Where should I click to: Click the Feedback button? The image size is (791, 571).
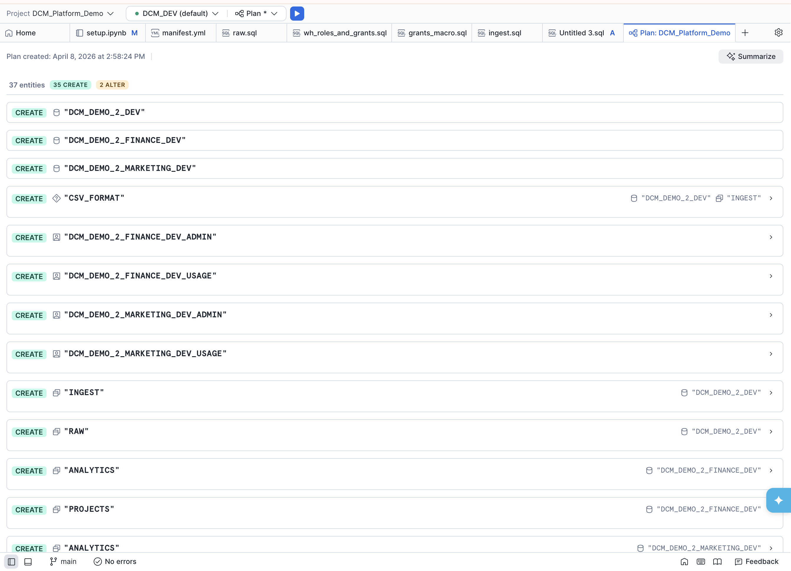coord(757,562)
